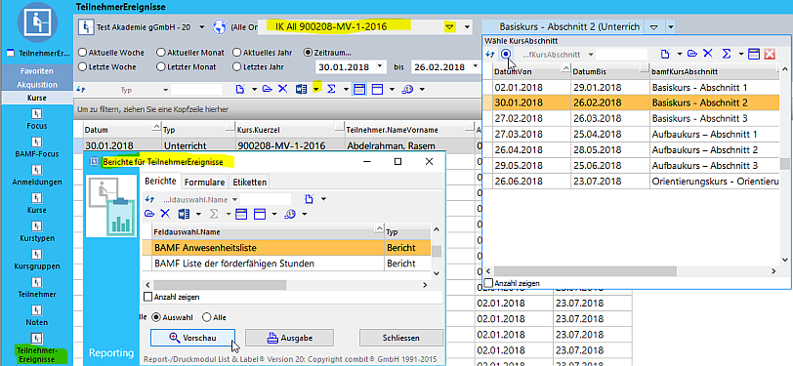Click the Ausgabe button
This screenshot has width=793, height=366.
tap(289, 338)
